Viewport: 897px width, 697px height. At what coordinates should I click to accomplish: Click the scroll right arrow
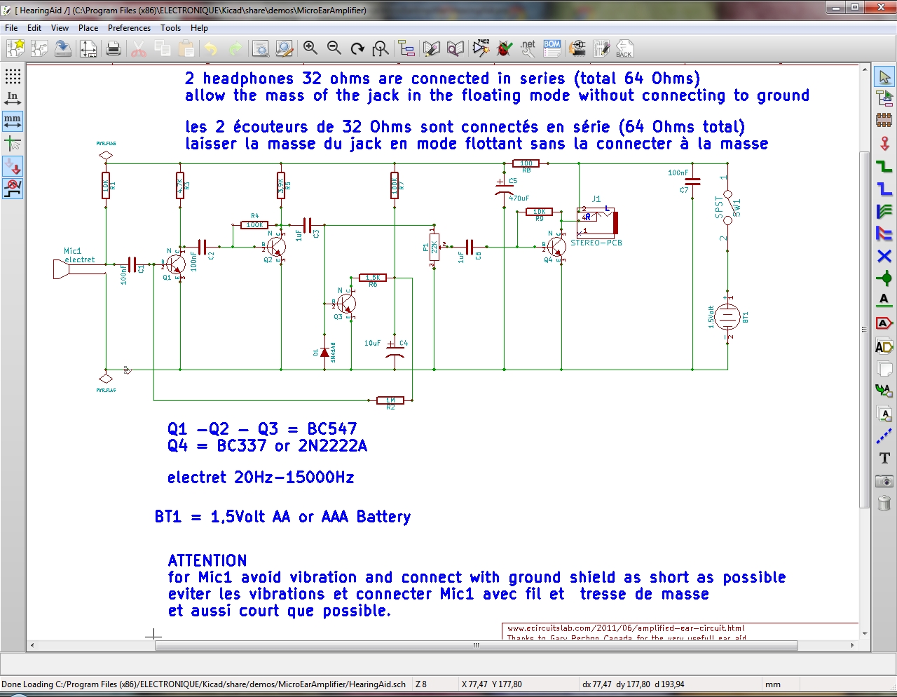[852, 645]
